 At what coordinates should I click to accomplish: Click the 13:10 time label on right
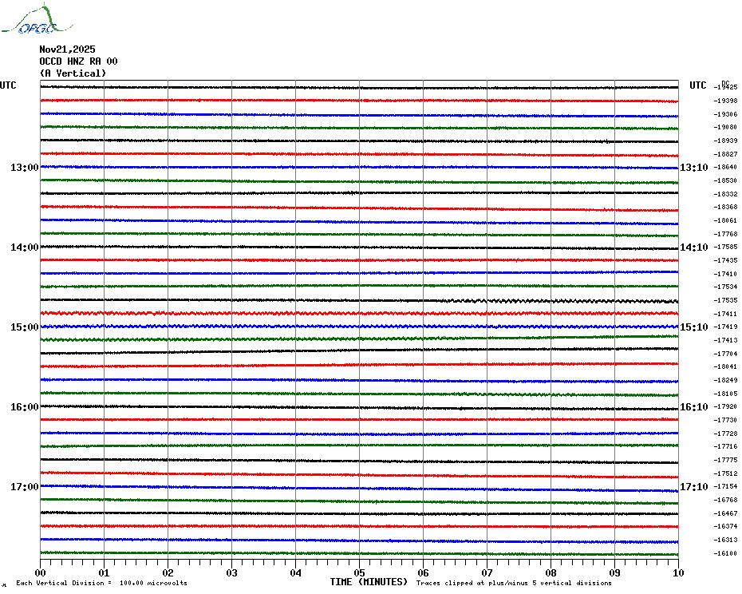coord(693,167)
